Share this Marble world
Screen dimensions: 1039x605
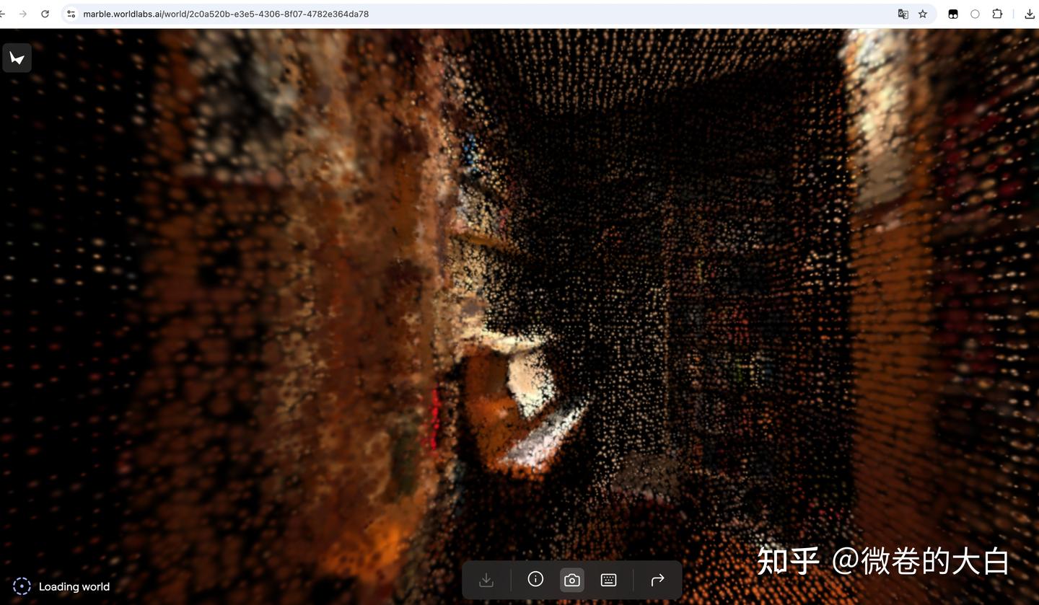pos(657,579)
